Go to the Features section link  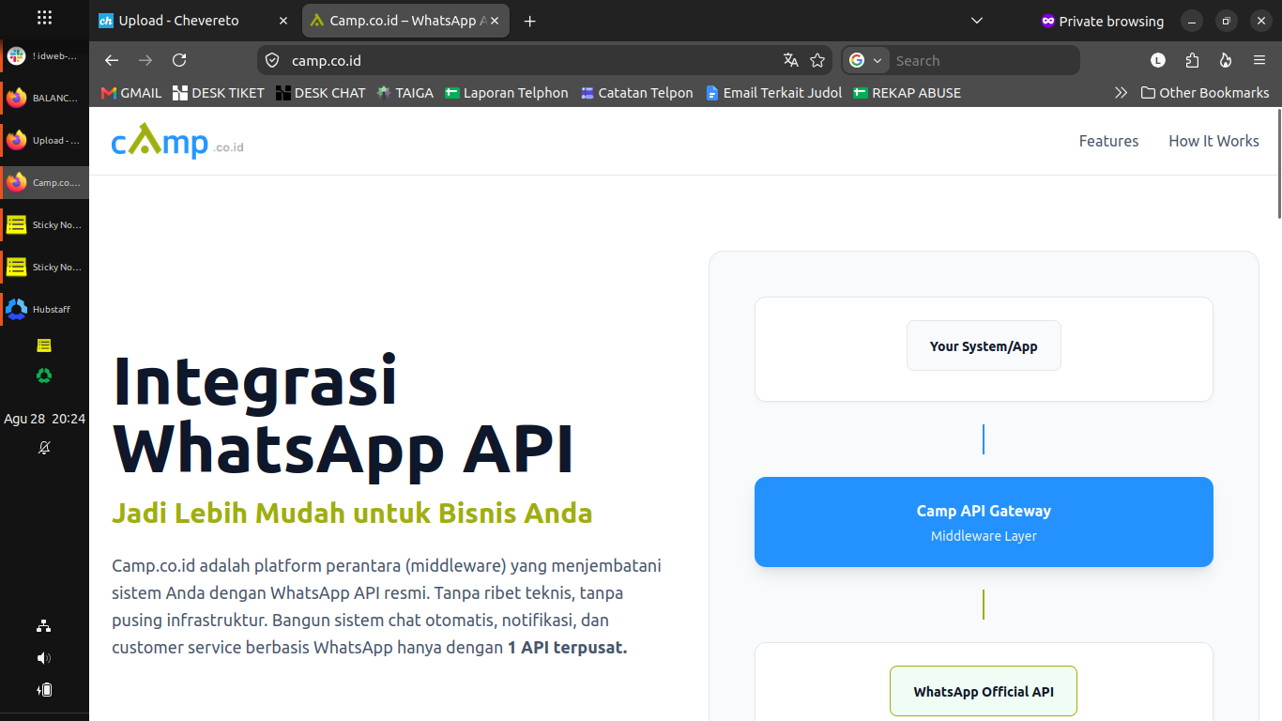pyautogui.click(x=1108, y=141)
